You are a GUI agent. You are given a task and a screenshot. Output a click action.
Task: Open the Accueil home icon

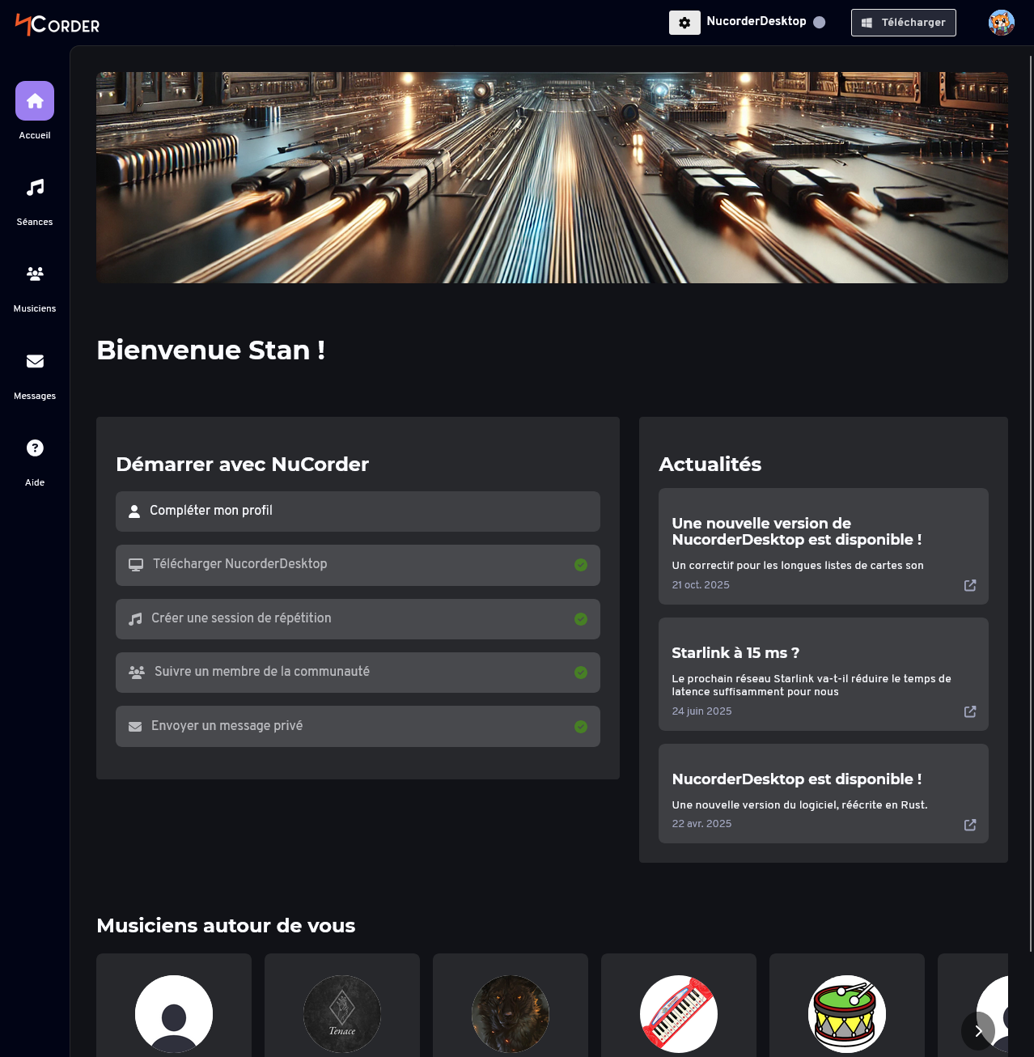point(35,101)
